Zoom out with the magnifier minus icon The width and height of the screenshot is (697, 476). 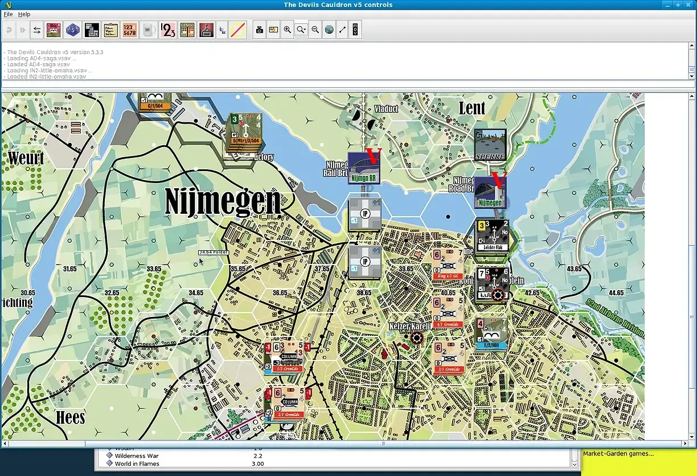(315, 30)
